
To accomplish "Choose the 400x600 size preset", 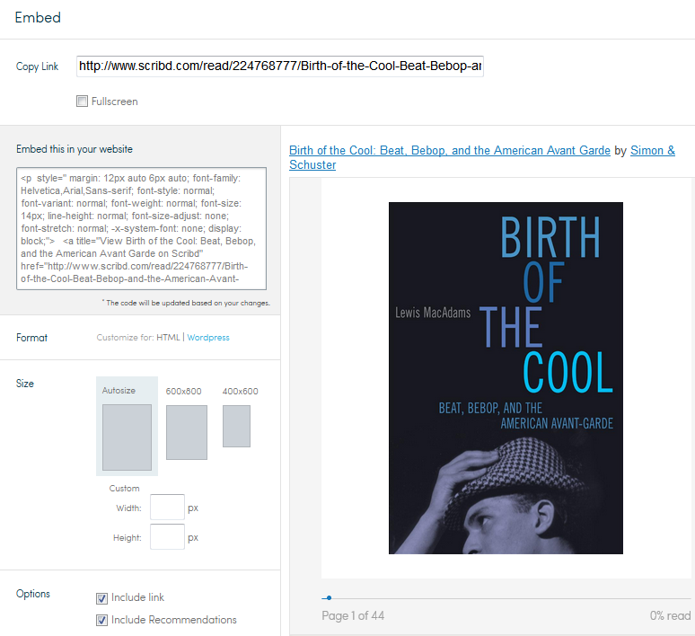I will (240, 417).
